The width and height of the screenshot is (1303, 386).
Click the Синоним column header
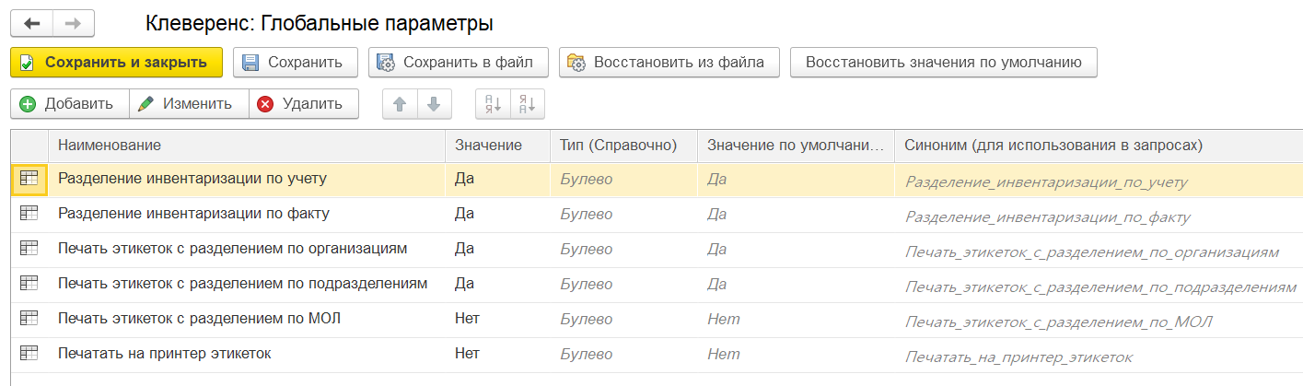click(1099, 146)
